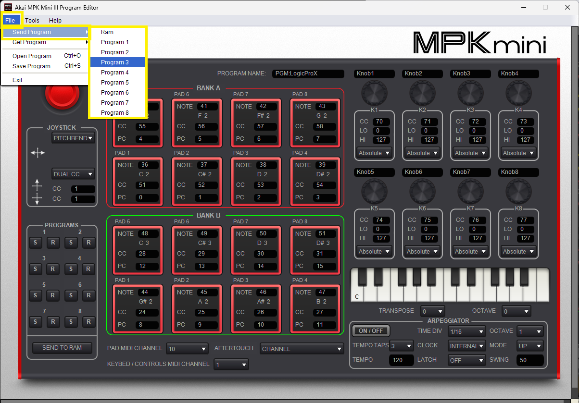Click the PROGRAM NAME text field
The image size is (579, 403).
click(308, 74)
